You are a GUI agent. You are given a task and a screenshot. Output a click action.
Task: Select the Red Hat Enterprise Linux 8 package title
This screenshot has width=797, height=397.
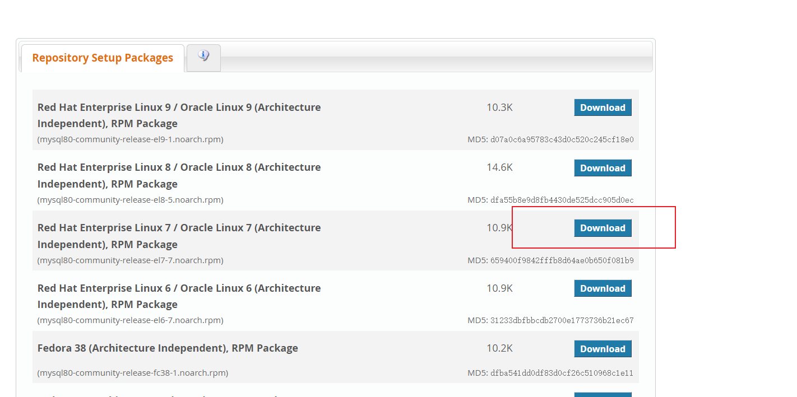[x=179, y=175]
